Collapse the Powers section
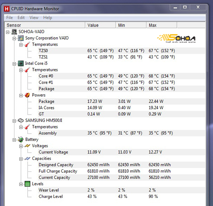 (x=21, y=96)
